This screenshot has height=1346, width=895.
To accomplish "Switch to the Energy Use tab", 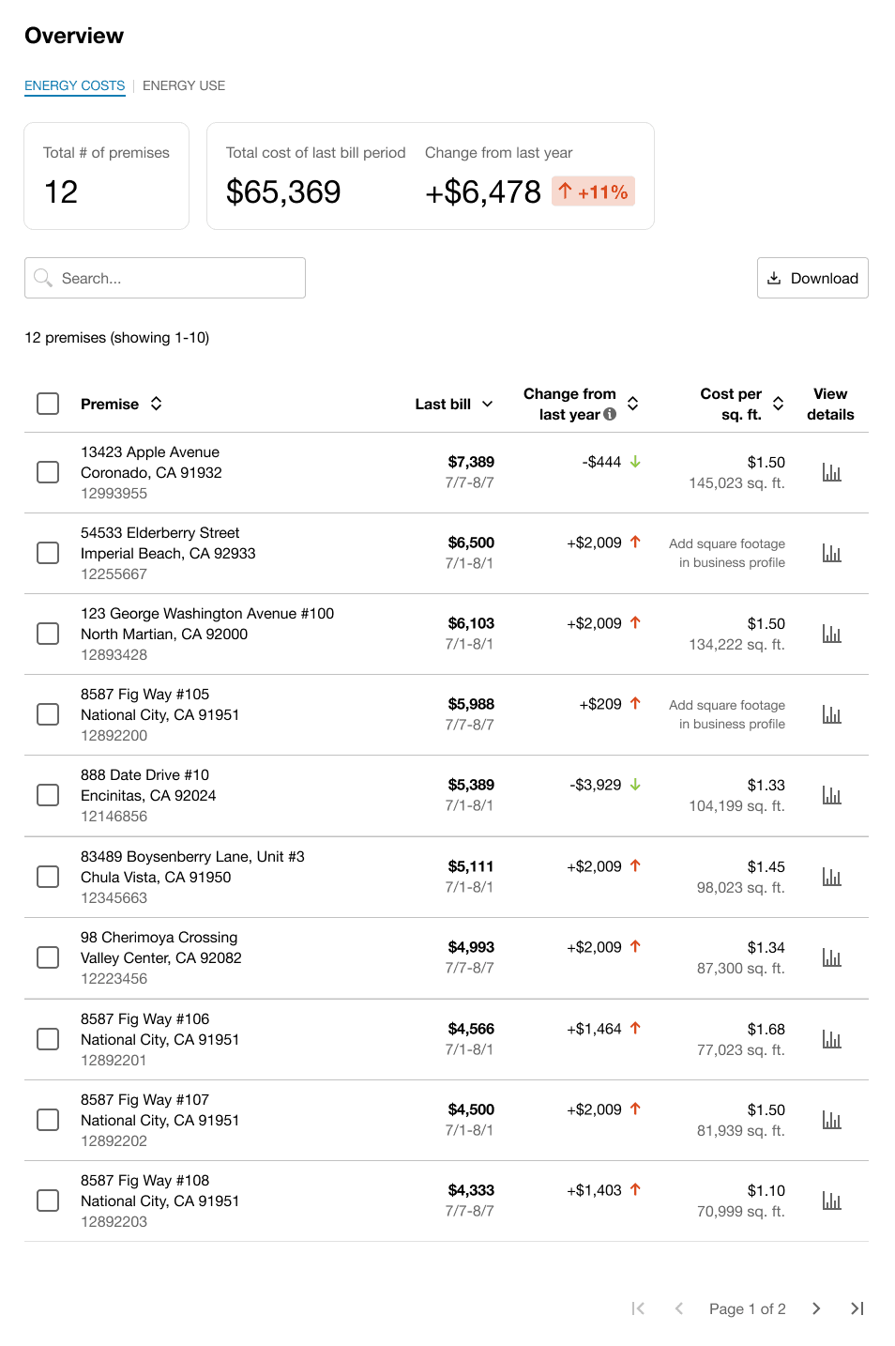I will pos(184,85).
